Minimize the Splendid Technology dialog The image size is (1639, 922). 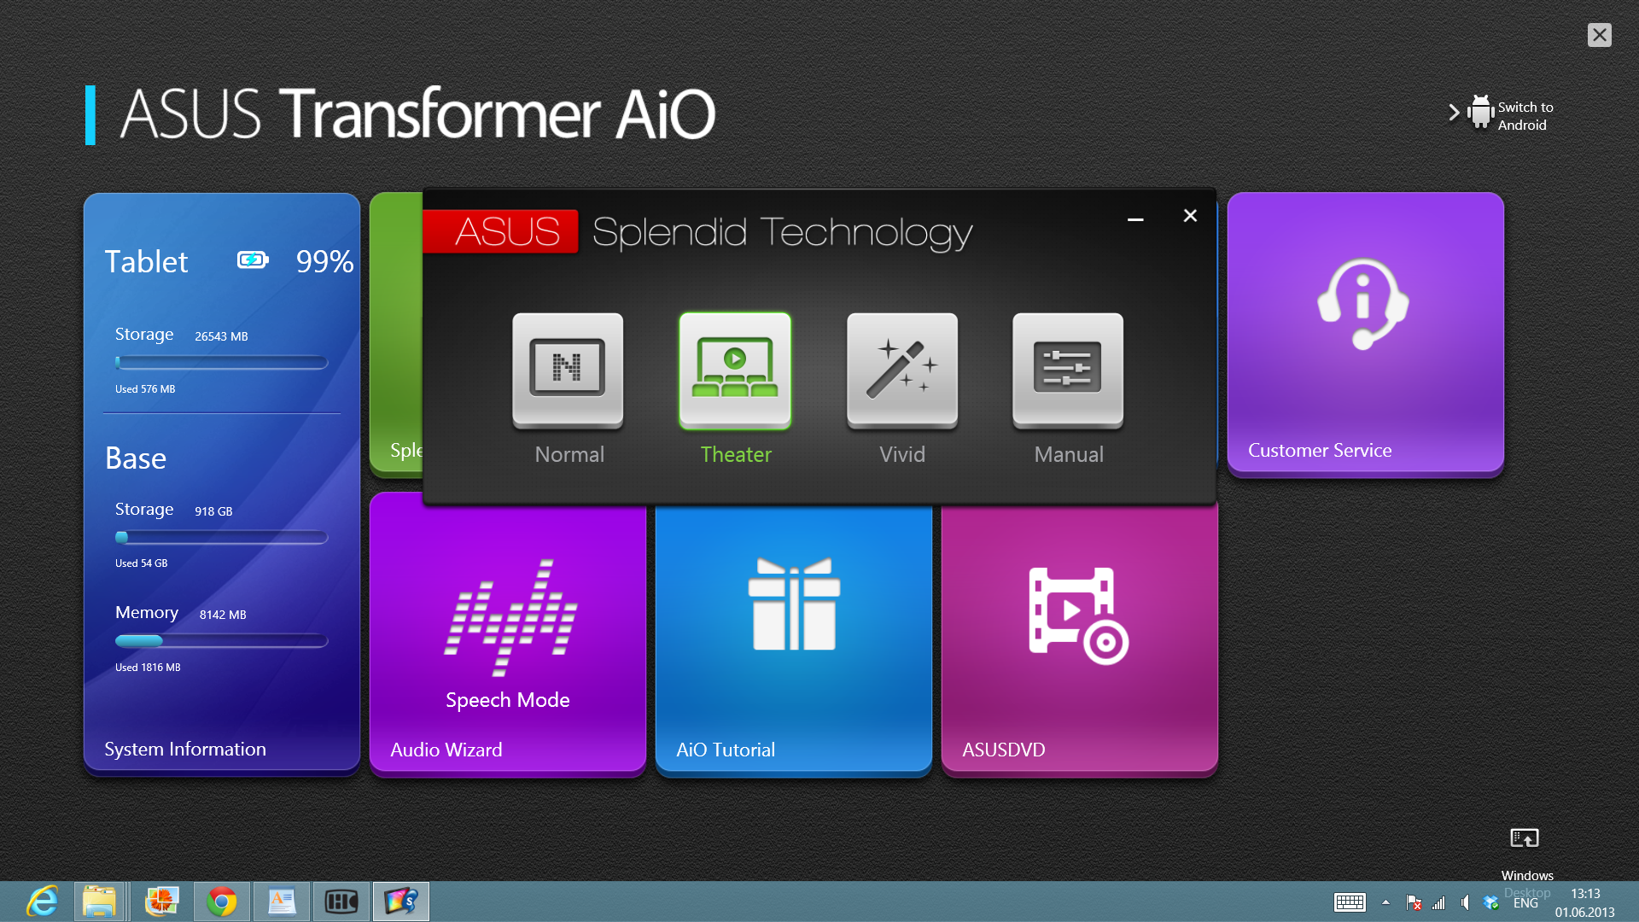click(1135, 219)
